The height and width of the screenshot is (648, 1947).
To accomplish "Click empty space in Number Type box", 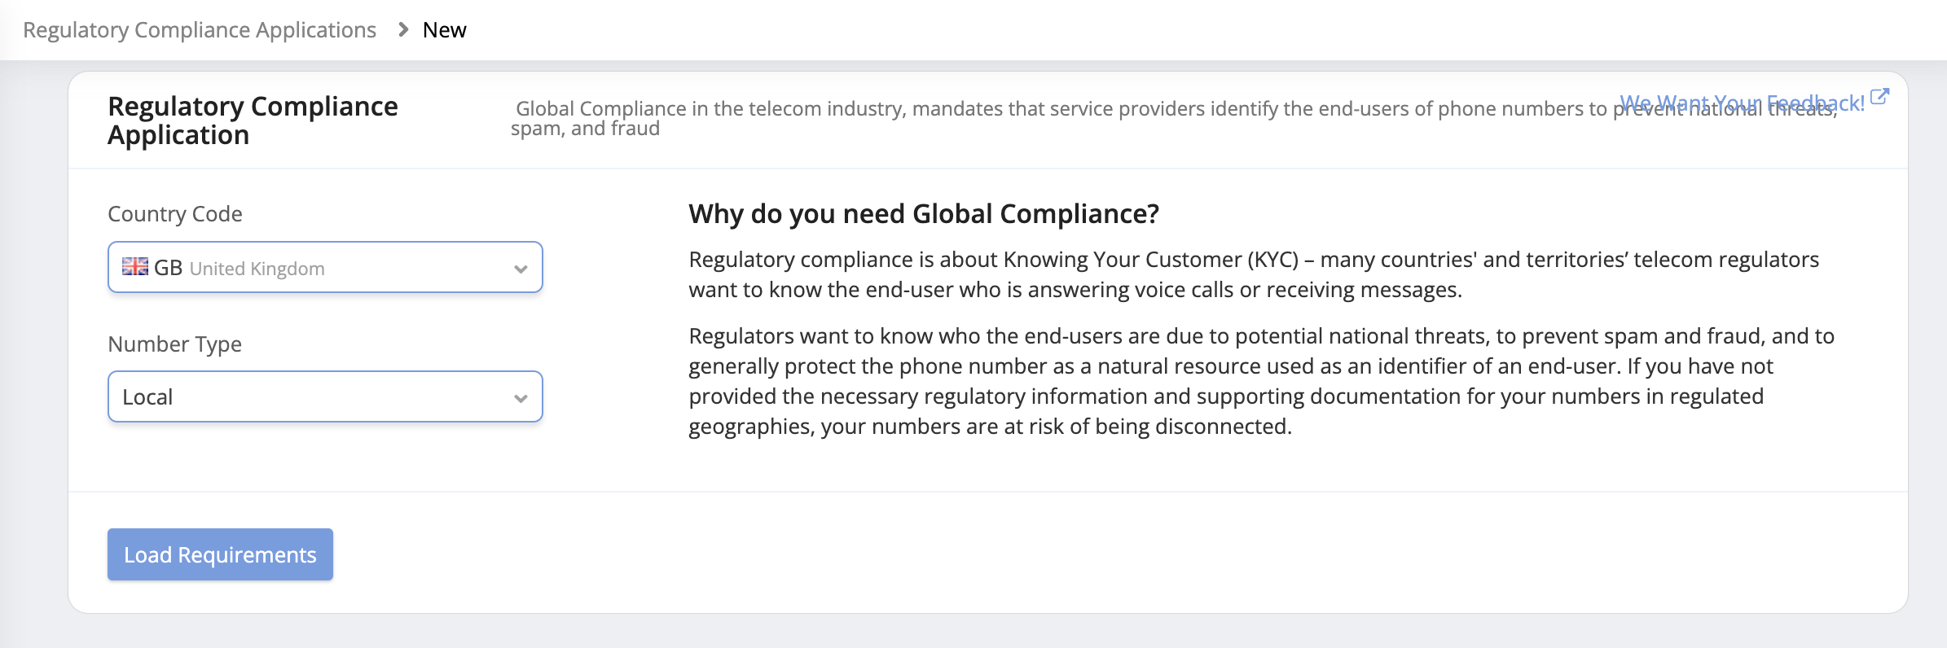I will [x=342, y=397].
